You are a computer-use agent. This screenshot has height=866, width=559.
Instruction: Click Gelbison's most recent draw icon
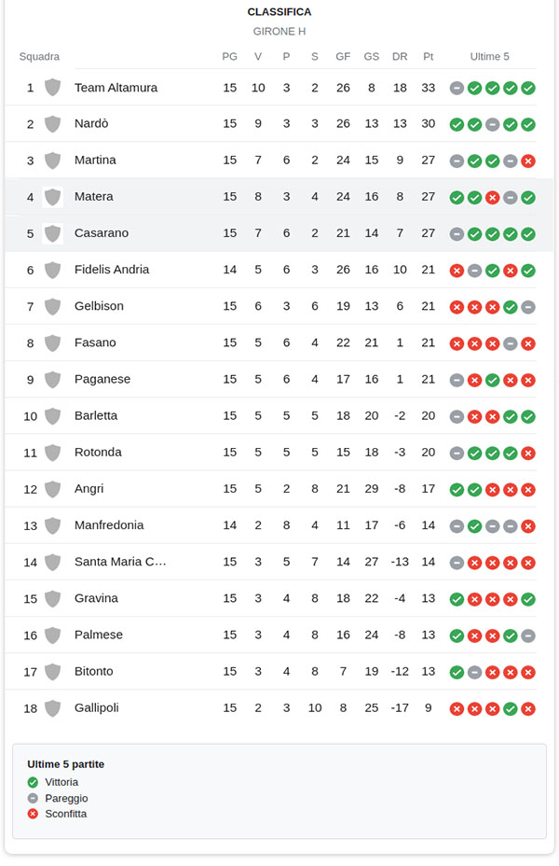click(x=528, y=306)
